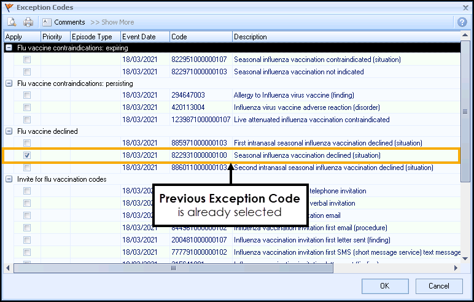Collapse Flu vaccine contraindications: persisting group

click(x=9, y=83)
